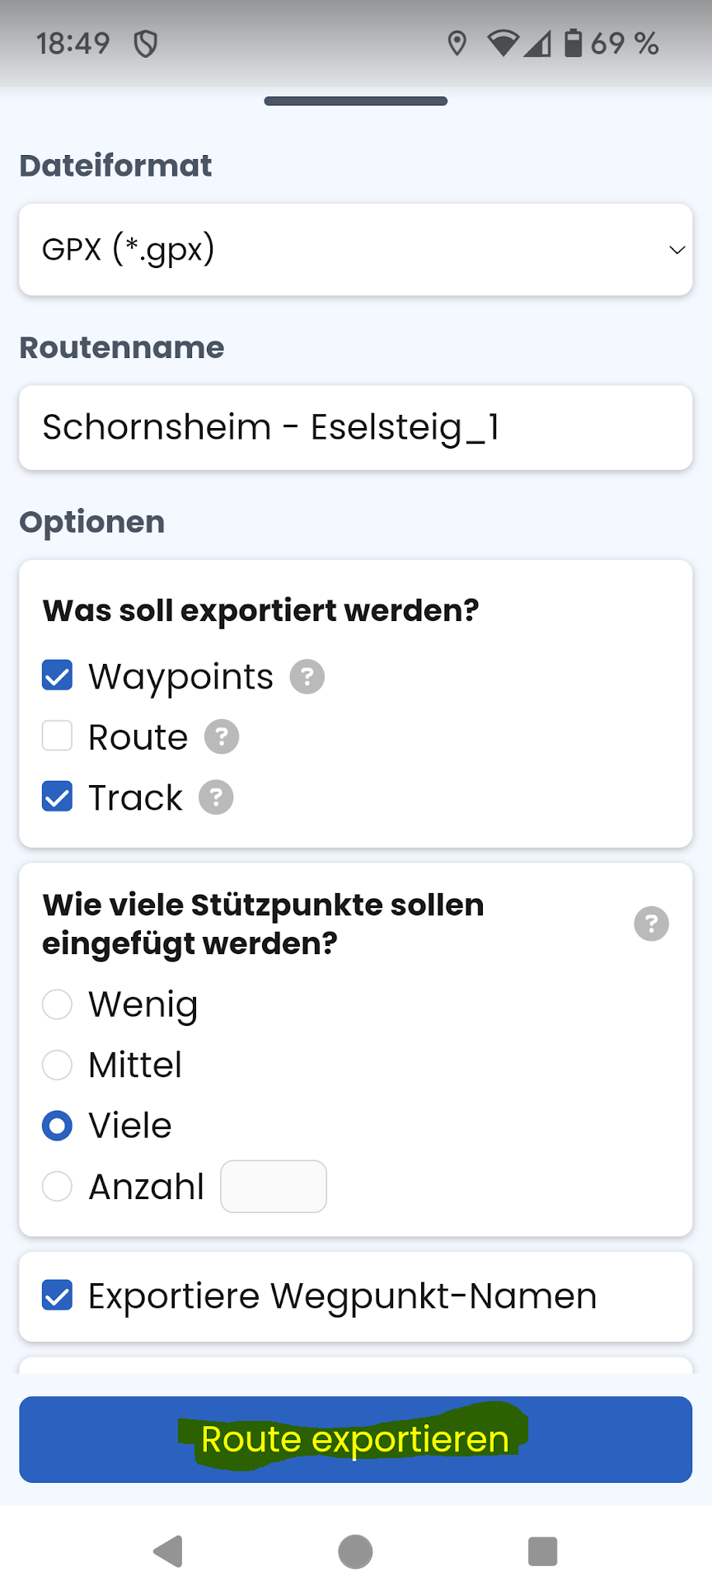
Task: Tap the Anzahl number input box
Action: (274, 1187)
